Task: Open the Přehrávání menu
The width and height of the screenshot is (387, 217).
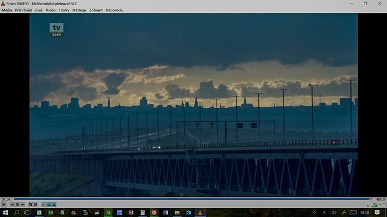Action: 23,10
